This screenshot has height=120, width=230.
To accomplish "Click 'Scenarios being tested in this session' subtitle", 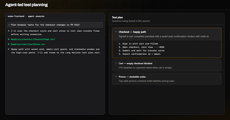I will coord(131,21).
